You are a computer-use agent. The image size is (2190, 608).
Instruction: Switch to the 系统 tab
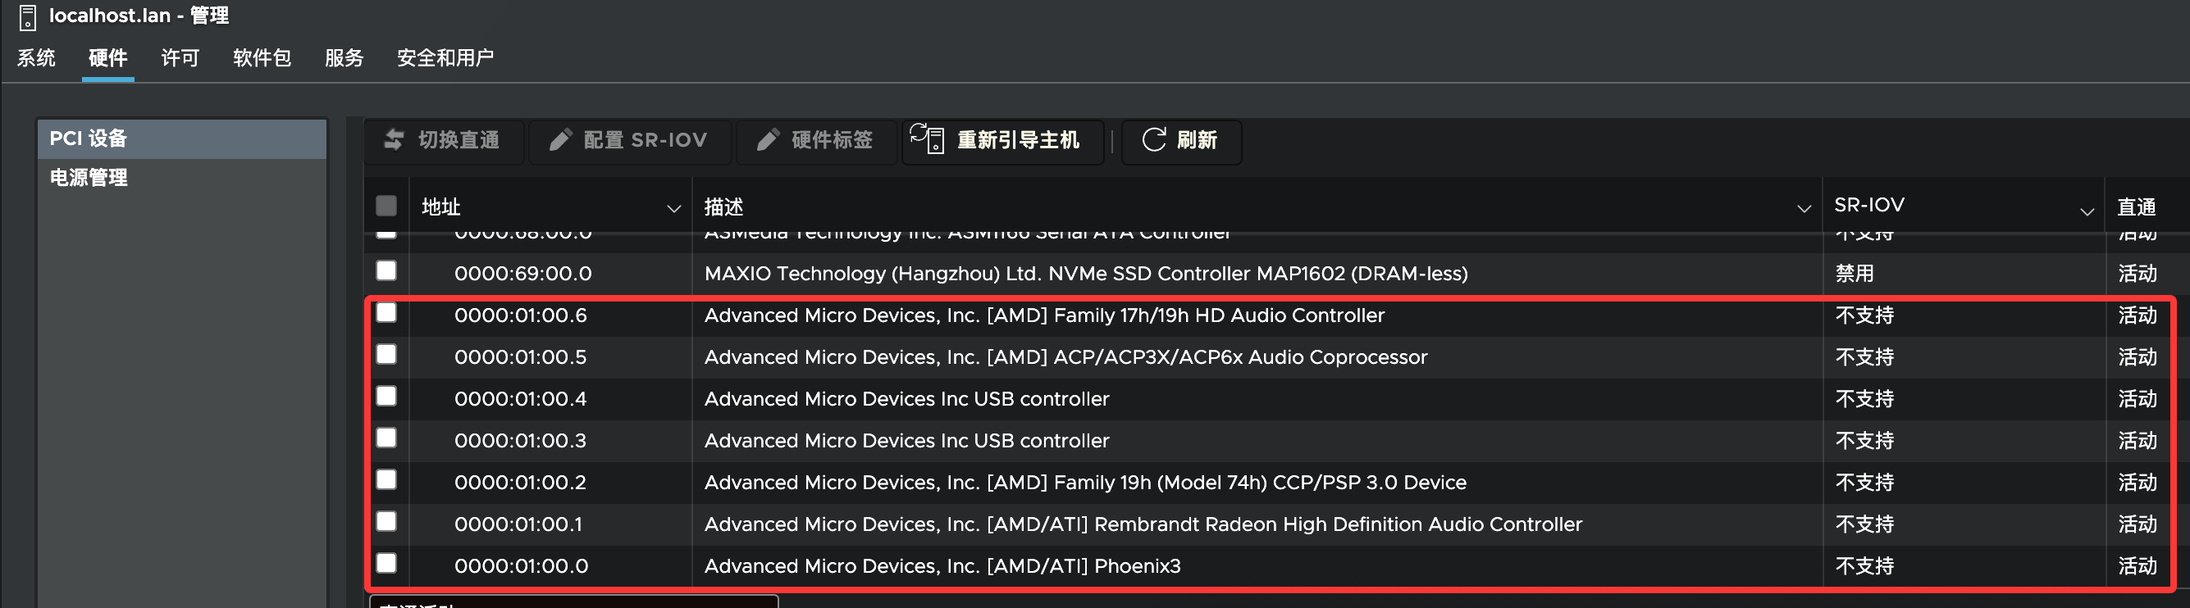36,57
